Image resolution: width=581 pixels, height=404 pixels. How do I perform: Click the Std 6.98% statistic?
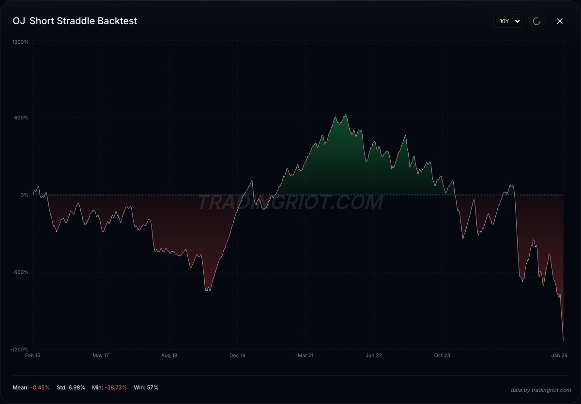click(x=71, y=388)
